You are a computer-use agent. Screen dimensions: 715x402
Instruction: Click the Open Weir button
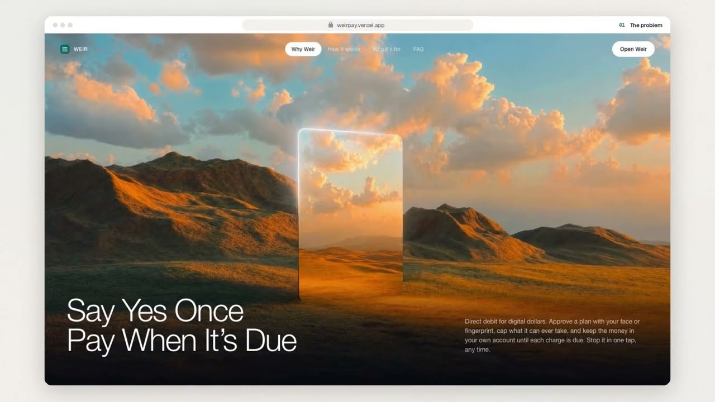[633, 49]
